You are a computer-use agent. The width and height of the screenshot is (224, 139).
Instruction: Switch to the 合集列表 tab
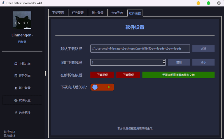[117, 13]
